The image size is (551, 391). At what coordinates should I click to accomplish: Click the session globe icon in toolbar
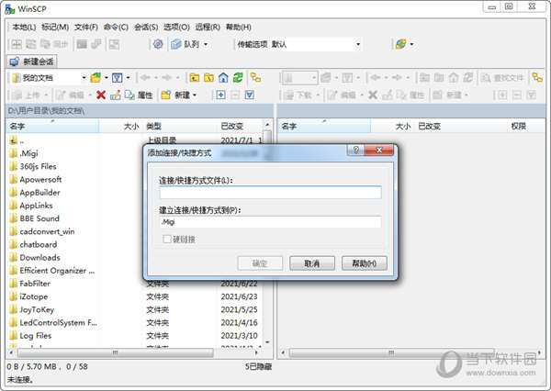[400, 44]
